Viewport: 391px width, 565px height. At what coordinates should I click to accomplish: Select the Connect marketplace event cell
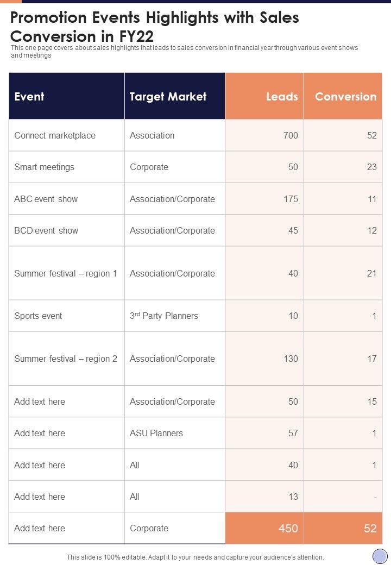[55, 135]
